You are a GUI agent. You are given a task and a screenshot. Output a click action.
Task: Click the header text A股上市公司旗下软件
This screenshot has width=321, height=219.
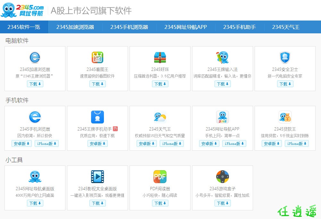(x=91, y=11)
